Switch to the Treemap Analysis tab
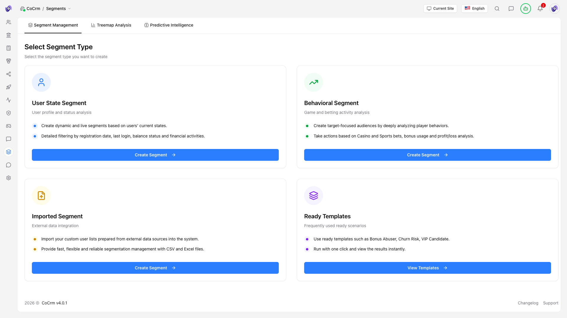Screen dimensions: 567x318 (x=111, y=25)
